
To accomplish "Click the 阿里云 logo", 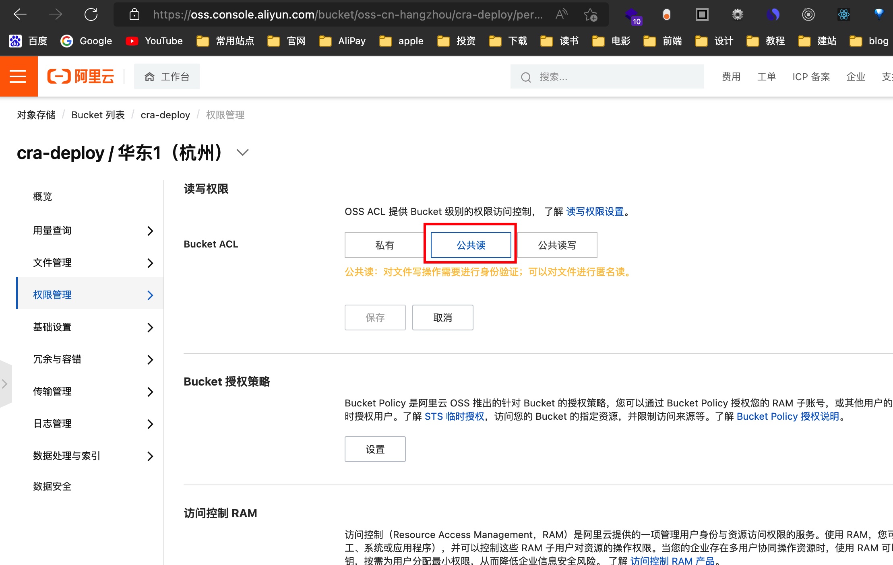I will (81, 76).
